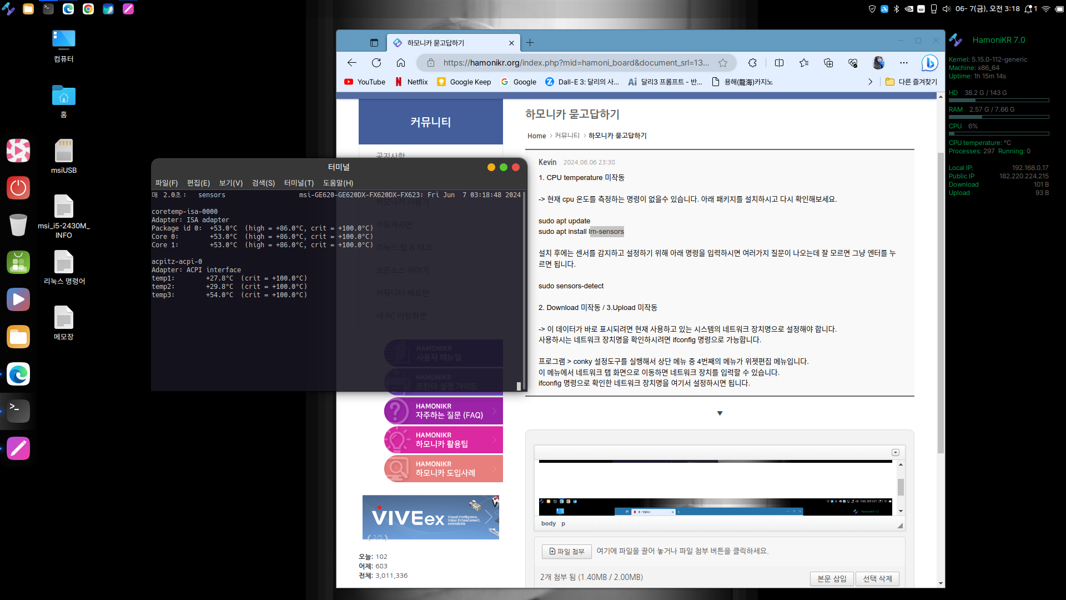This screenshot has height=600, width=1066.
Task: Open Wi-Fi network tray icon
Action: pos(1046,9)
